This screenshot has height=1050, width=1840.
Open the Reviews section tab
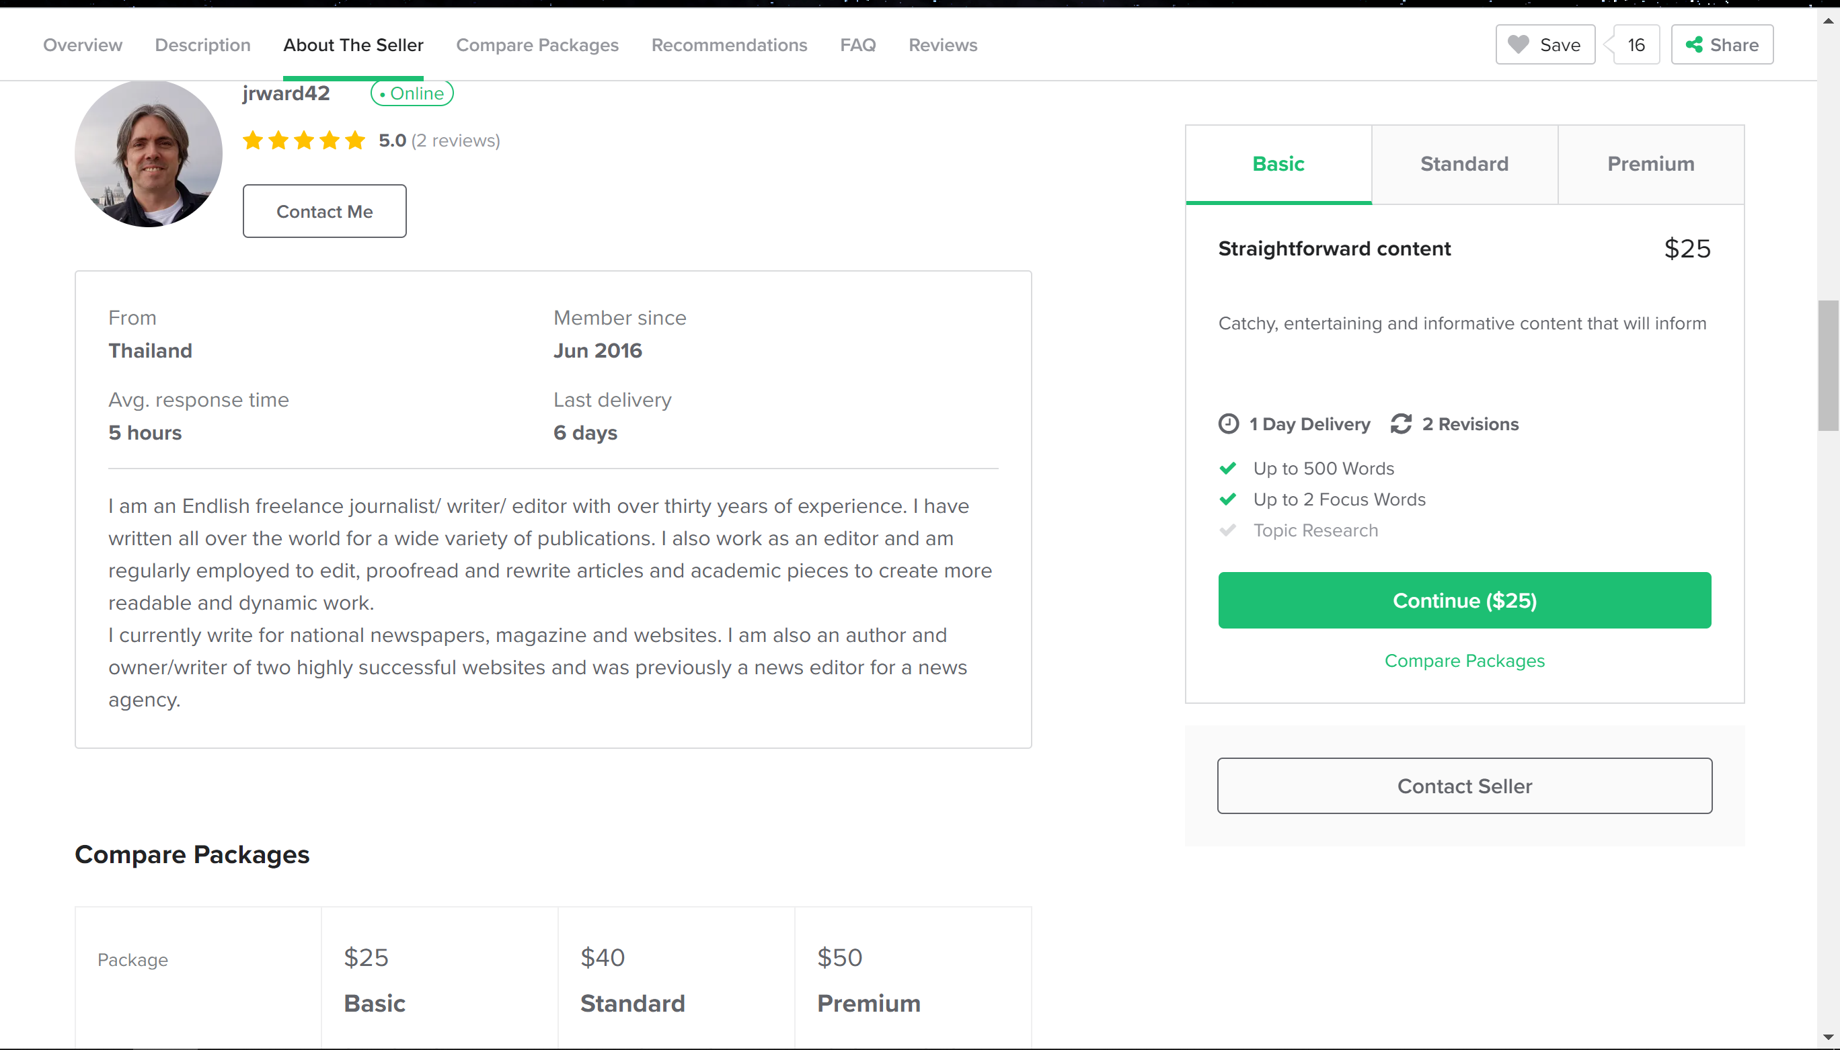point(943,45)
